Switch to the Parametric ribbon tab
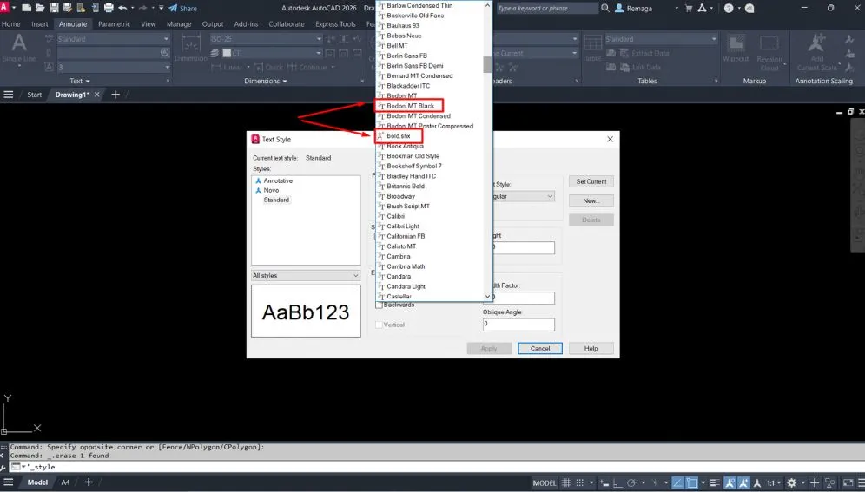Image resolution: width=865 pixels, height=492 pixels. [114, 24]
